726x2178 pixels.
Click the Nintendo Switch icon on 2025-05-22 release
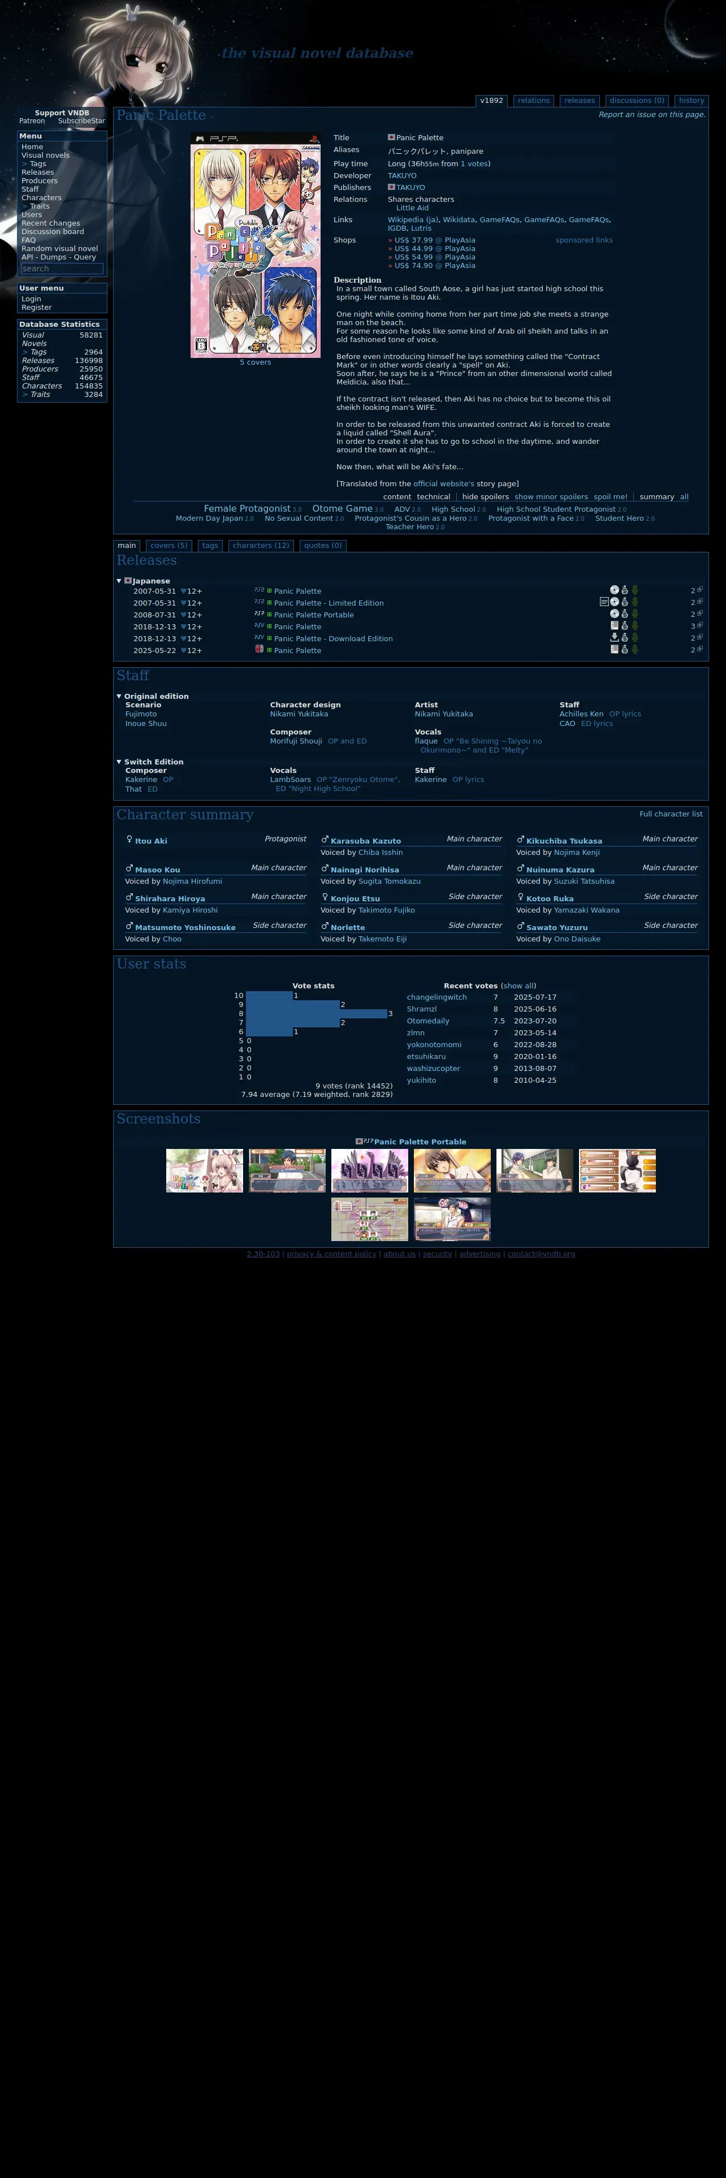pyautogui.click(x=258, y=649)
